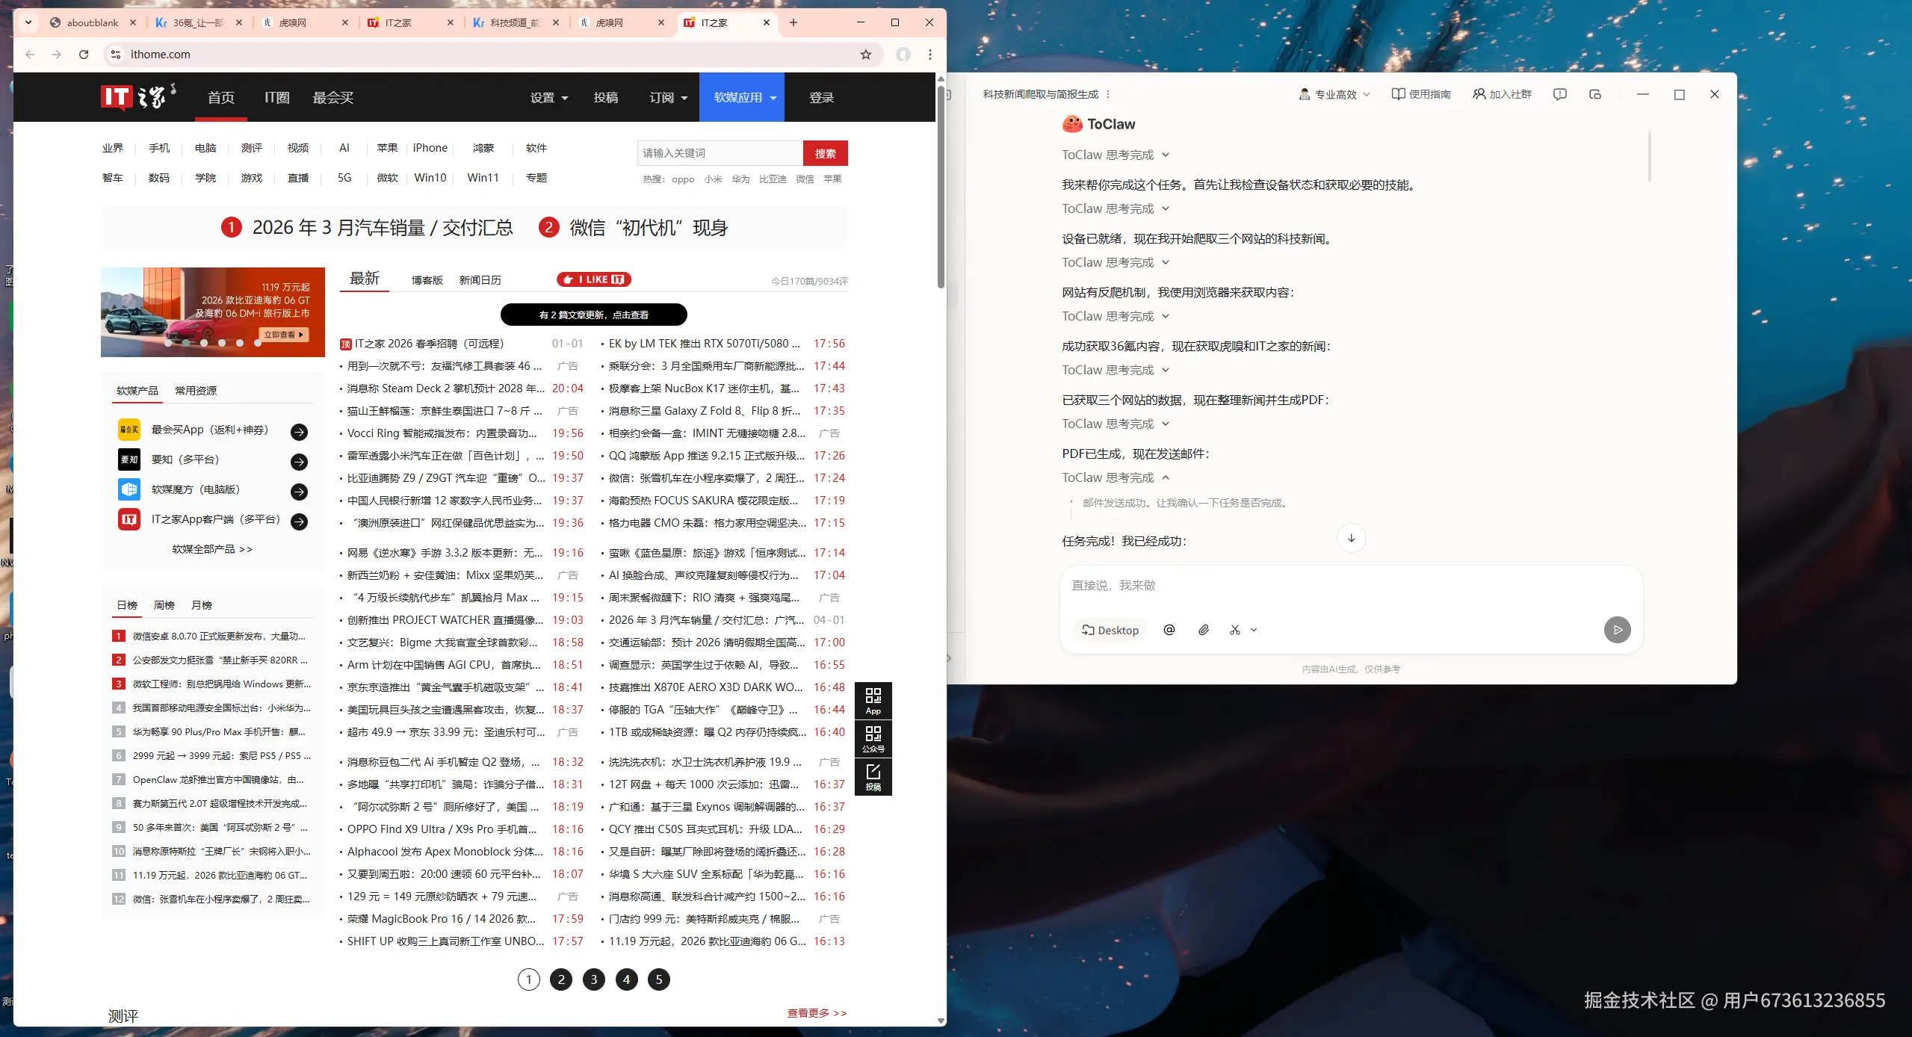Click the App QR code floating button
Image resolution: width=1912 pixels, height=1037 pixels.
(873, 700)
